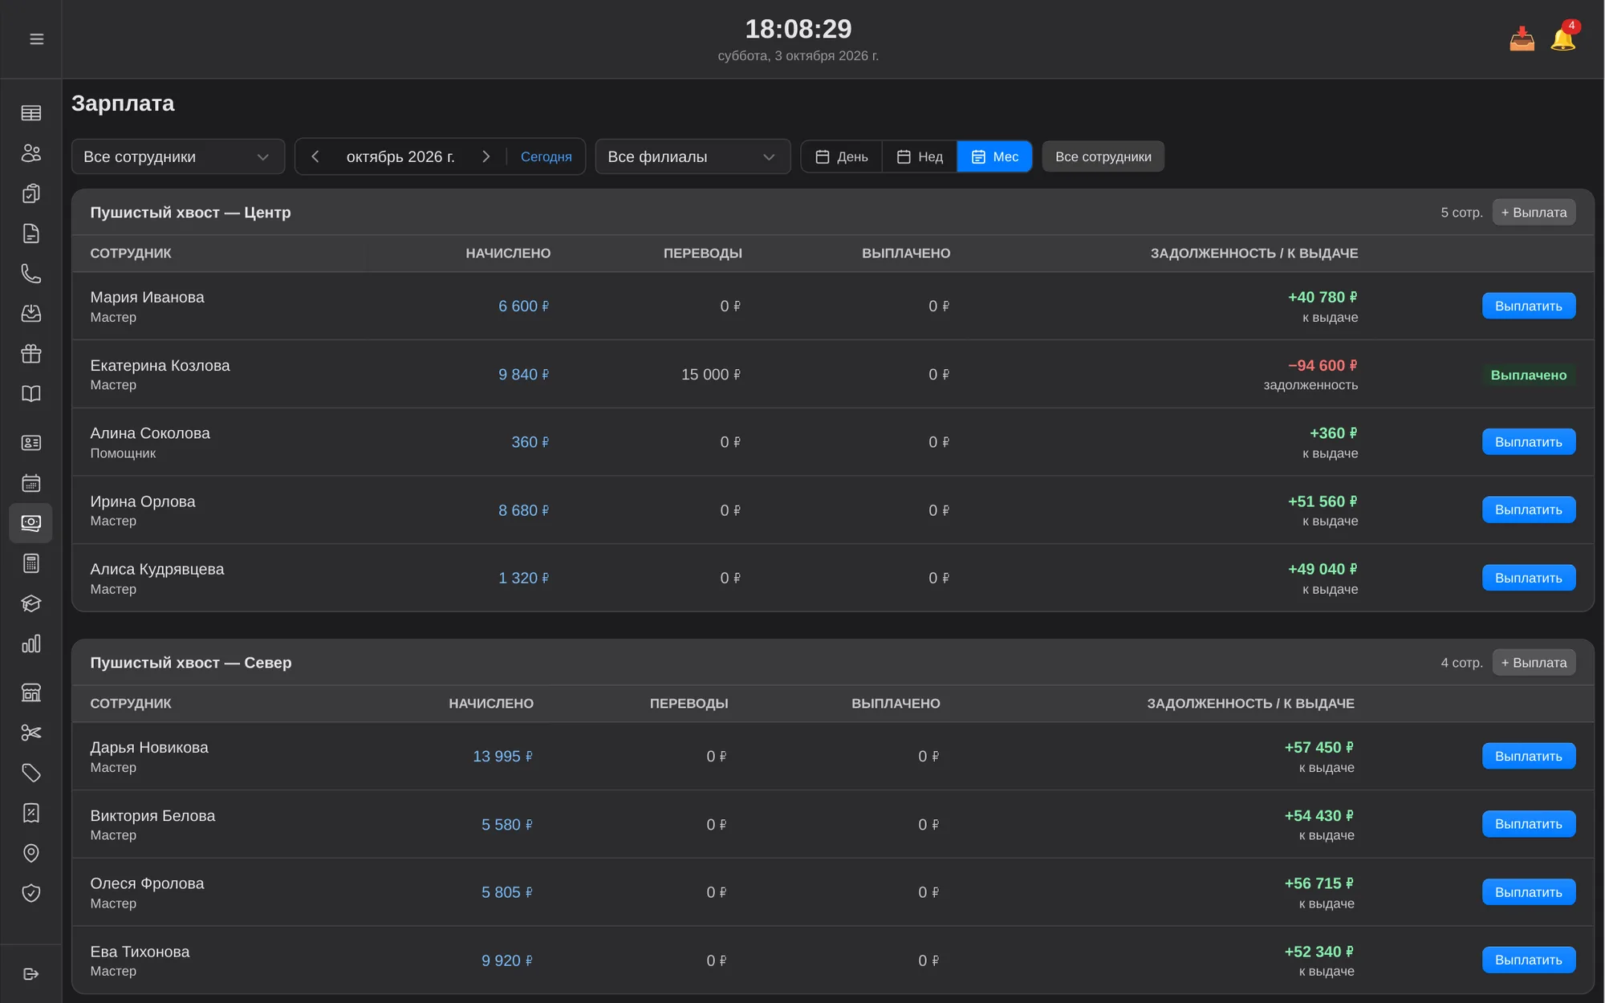Select the 'Мес' period tab
The height and width of the screenshot is (1003, 1605).
pyautogui.click(x=994, y=156)
